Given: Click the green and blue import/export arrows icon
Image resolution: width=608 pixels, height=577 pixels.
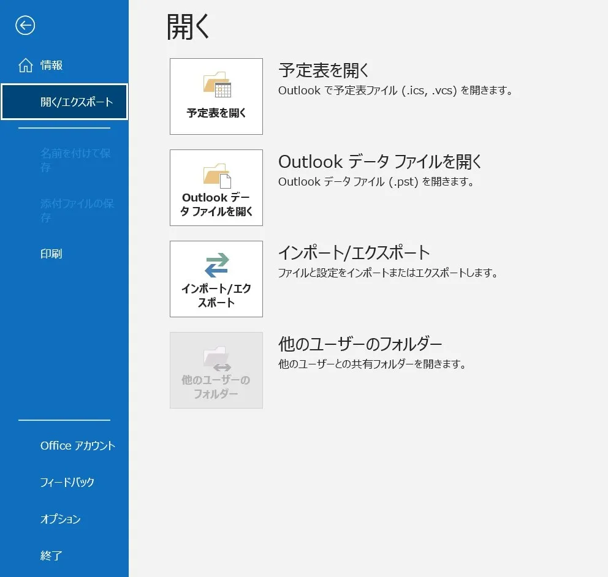Looking at the screenshot, I should pos(217,265).
